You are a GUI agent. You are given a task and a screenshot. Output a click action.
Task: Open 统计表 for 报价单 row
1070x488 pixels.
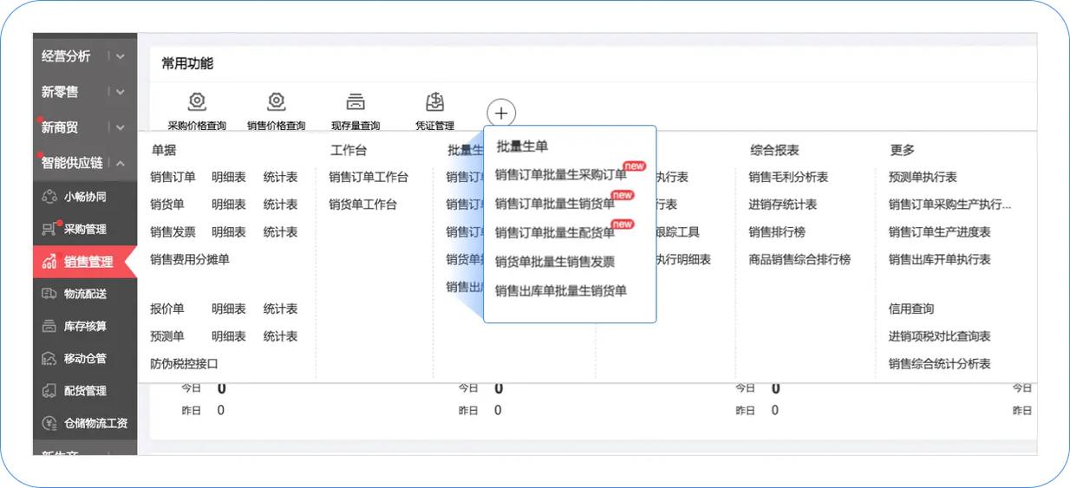tap(281, 309)
